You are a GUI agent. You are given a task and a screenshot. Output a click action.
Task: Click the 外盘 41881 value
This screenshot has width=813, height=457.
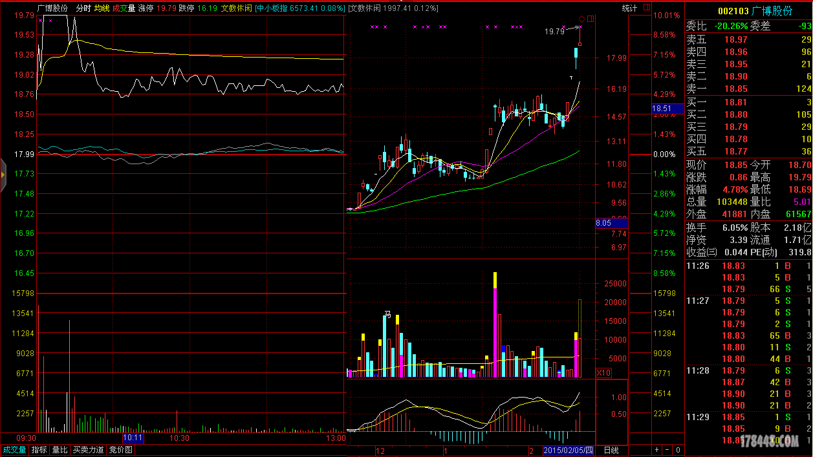pyautogui.click(x=735, y=214)
